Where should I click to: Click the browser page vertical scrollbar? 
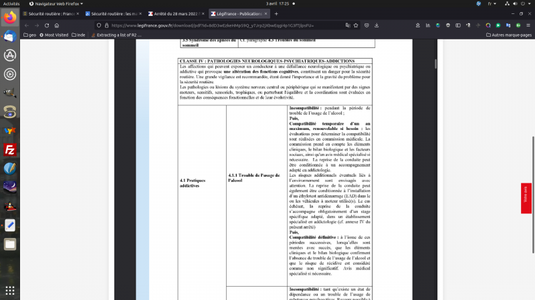coord(533,195)
